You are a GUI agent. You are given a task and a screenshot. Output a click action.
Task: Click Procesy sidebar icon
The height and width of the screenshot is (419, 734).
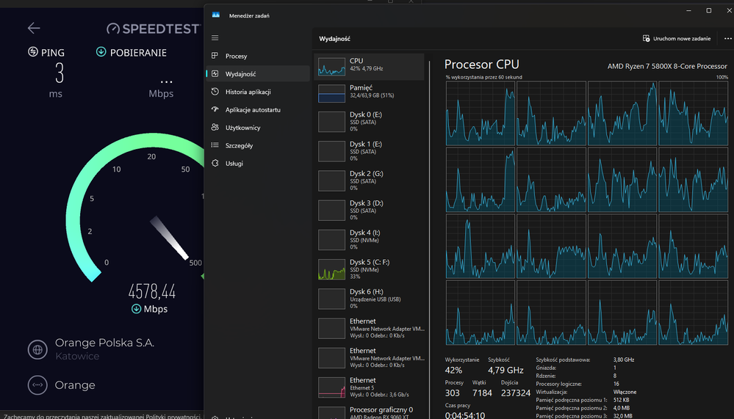215,56
